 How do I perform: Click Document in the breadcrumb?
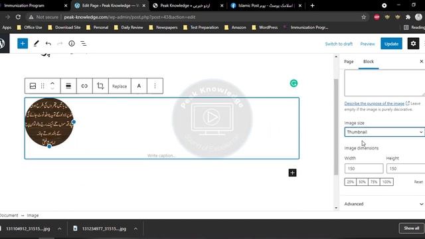pyautogui.click(x=9, y=215)
